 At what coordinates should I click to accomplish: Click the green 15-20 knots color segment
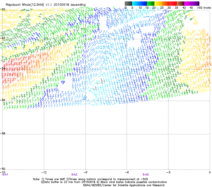click(x=151, y=3)
